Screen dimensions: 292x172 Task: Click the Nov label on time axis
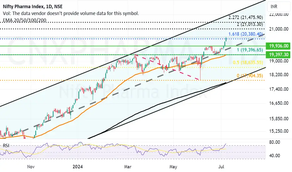tap(31, 167)
